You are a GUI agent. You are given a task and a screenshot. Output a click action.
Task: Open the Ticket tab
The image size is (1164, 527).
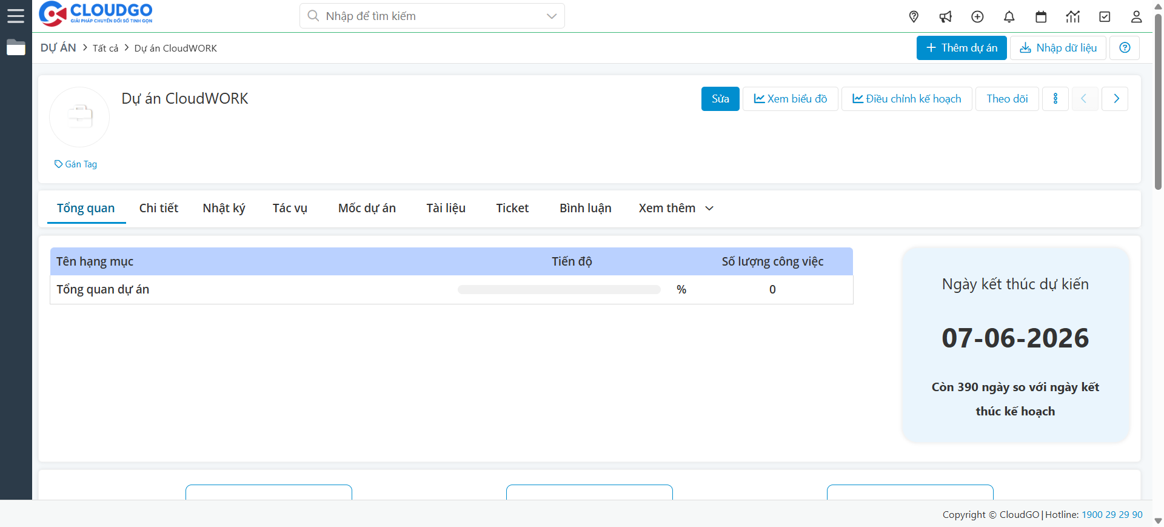click(x=512, y=208)
